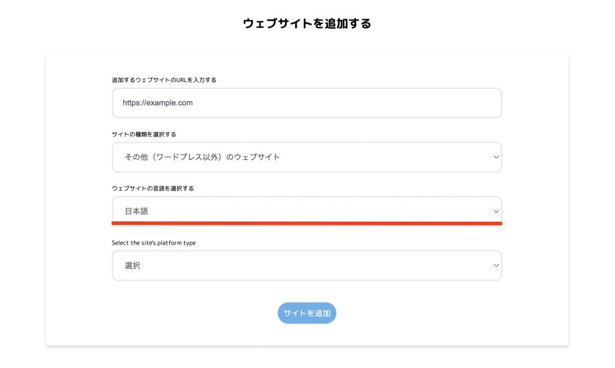Click the chevron arrow beside 日本語
The image size is (615, 368).
[x=495, y=212]
